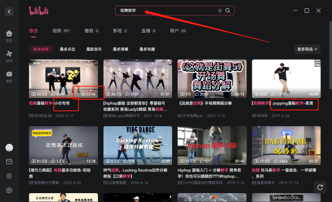Switch to the 直播 tab
This screenshot has width=332, height=202.
[x=149, y=31]
